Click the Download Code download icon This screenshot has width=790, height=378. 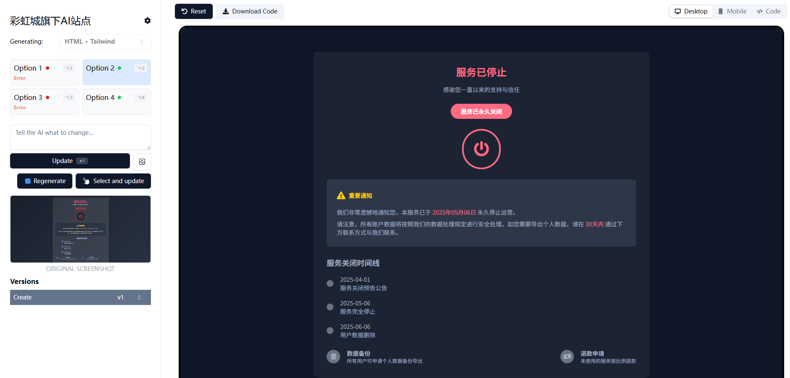coord(226,11)
